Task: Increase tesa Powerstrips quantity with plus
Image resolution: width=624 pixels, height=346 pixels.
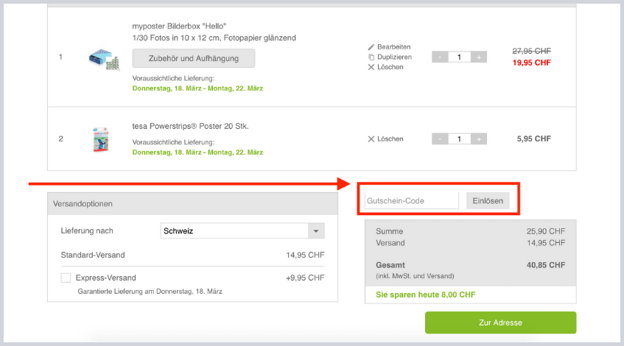Action: pyautogui.click(x=479, y=139)
